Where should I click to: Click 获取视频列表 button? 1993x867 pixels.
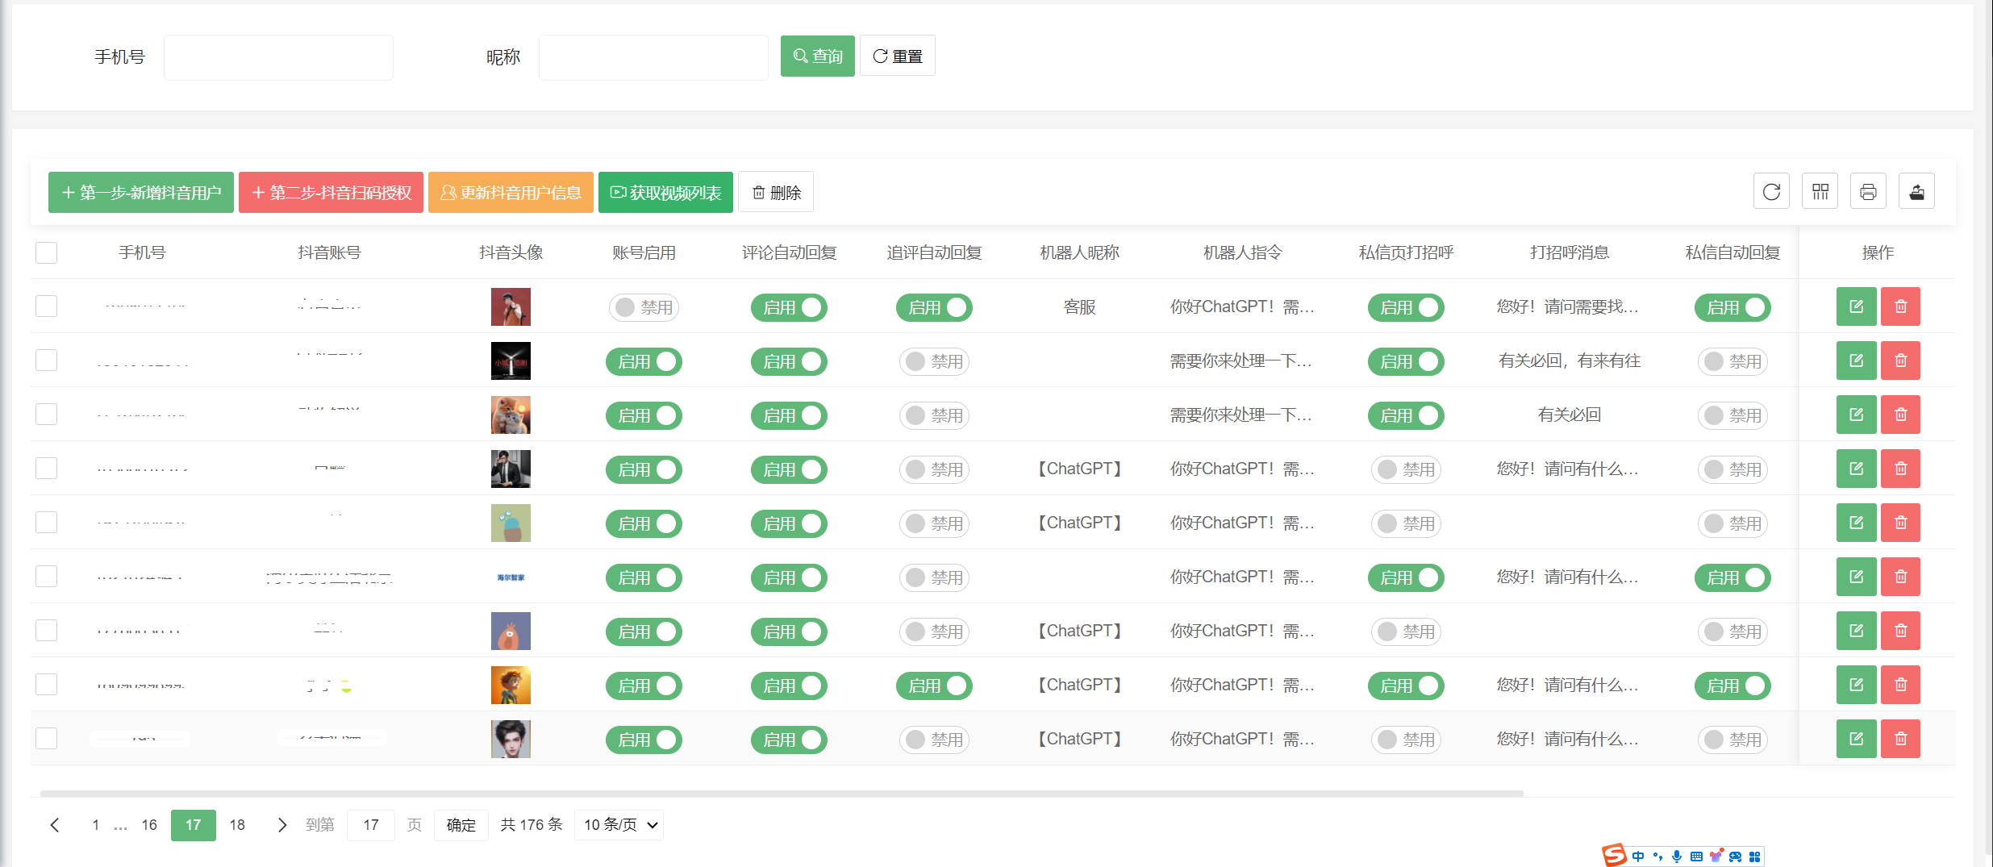coord(665,192)
